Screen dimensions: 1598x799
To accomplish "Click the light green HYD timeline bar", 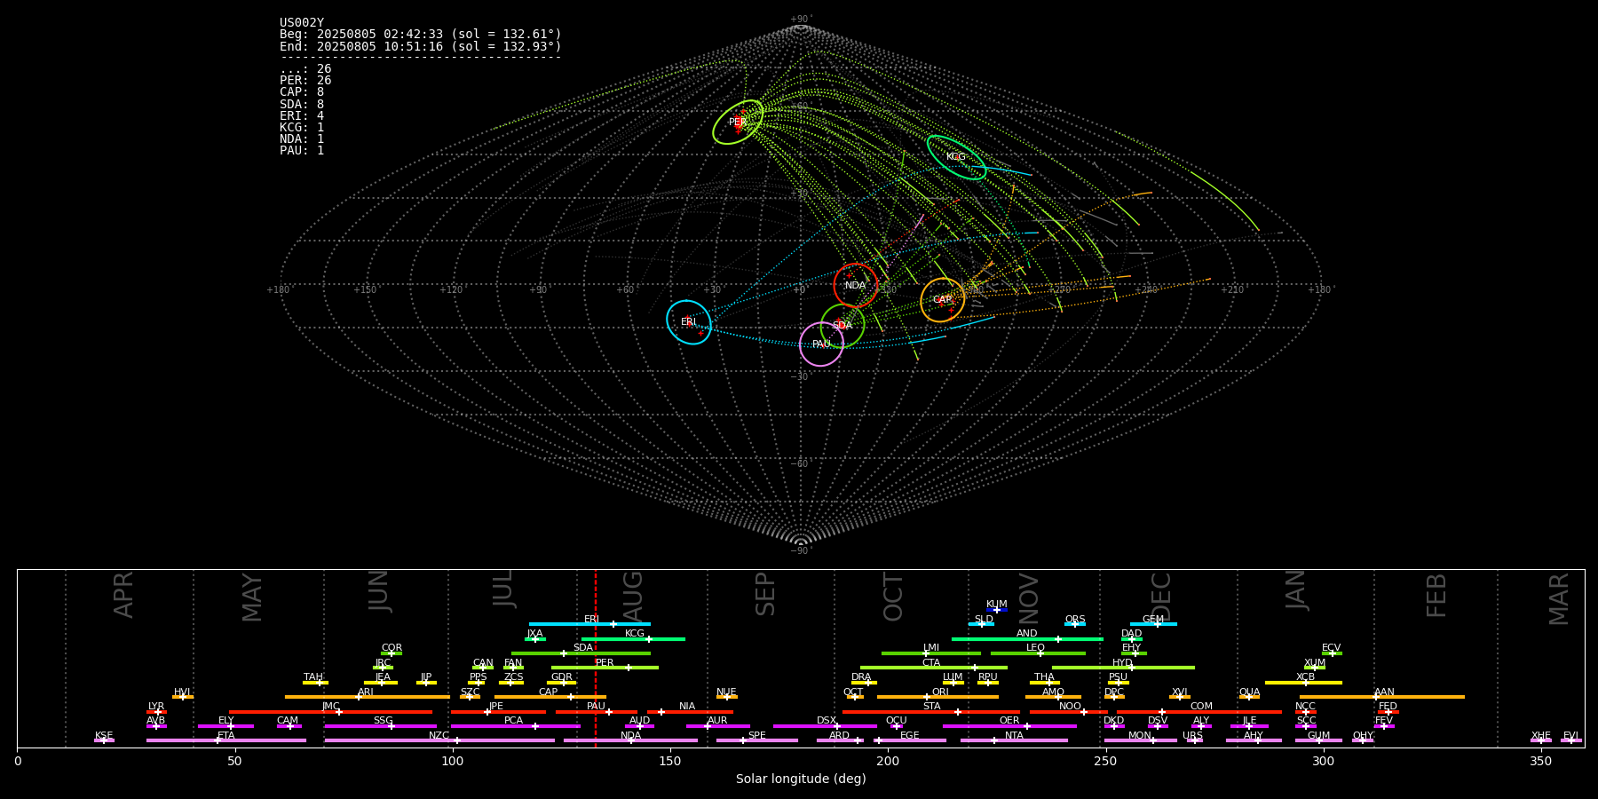I will coord(1123,668).
